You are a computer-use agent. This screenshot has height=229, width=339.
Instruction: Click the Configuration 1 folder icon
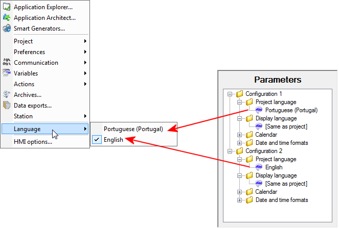pos(239,94)
